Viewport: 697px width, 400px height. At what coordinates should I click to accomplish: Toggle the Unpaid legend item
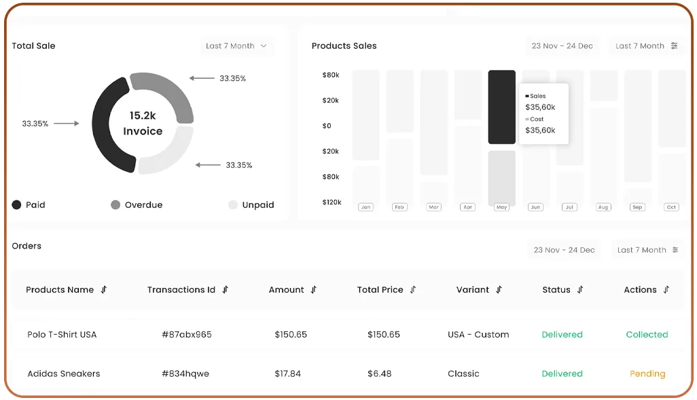coord(251,204)
